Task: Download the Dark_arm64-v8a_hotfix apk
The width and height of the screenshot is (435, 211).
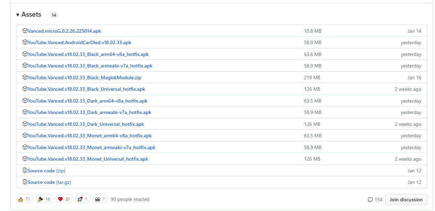Action: (x=88, y=101)
